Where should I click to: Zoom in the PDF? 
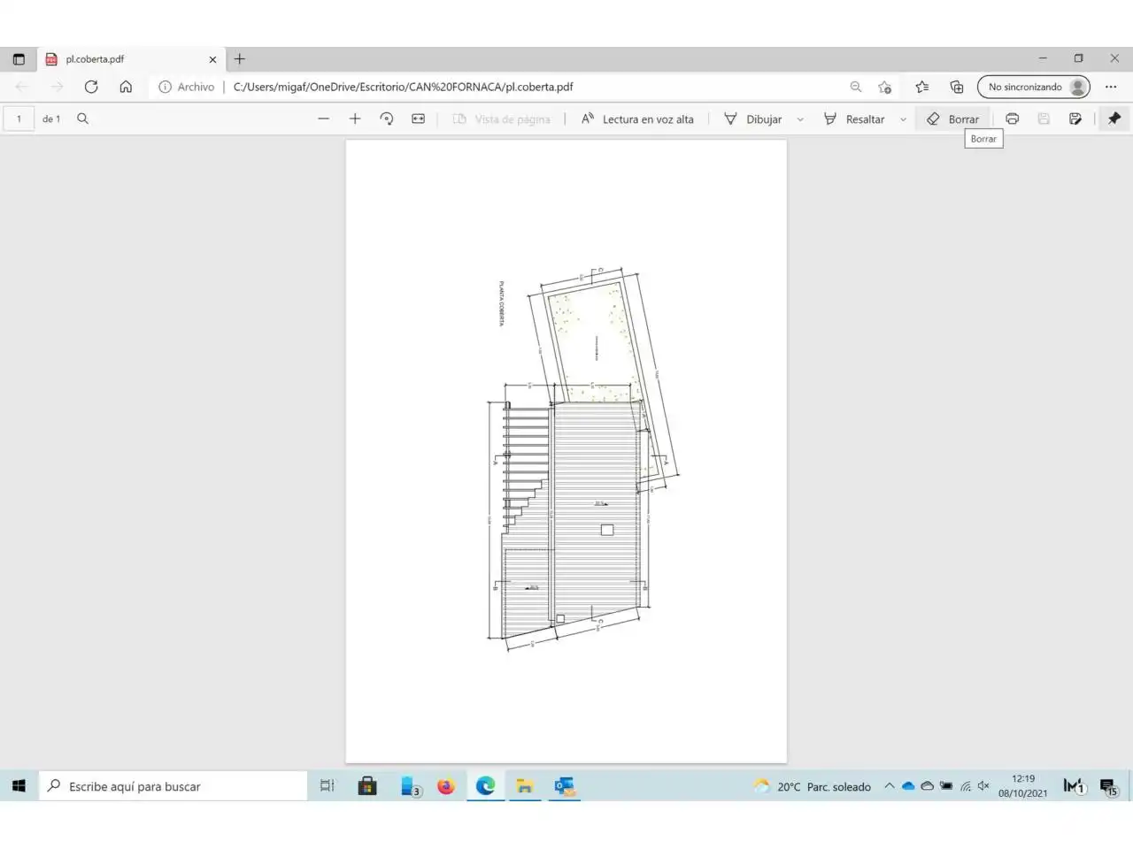click(355, 119)
